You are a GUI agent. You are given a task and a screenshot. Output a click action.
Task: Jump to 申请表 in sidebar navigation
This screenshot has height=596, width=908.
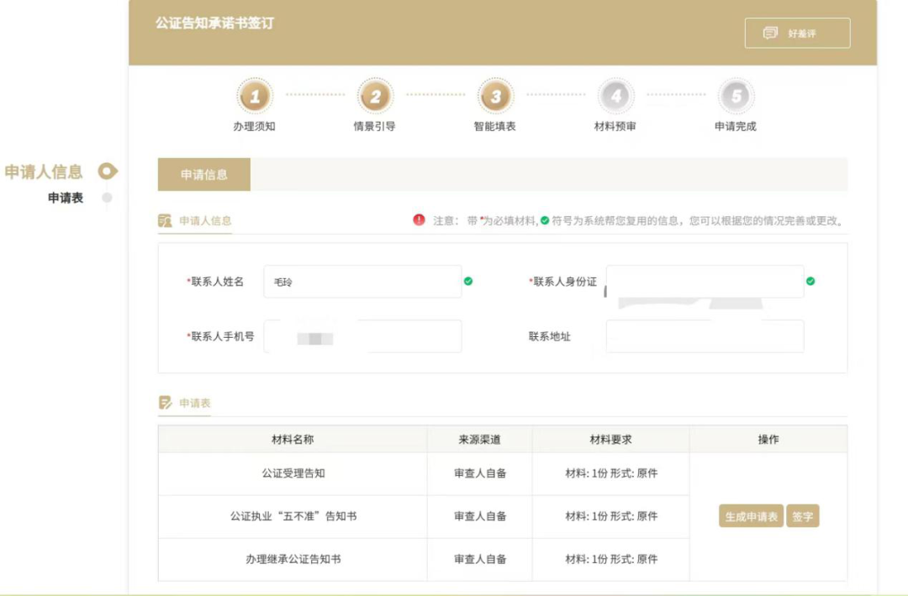click(66, 198)
